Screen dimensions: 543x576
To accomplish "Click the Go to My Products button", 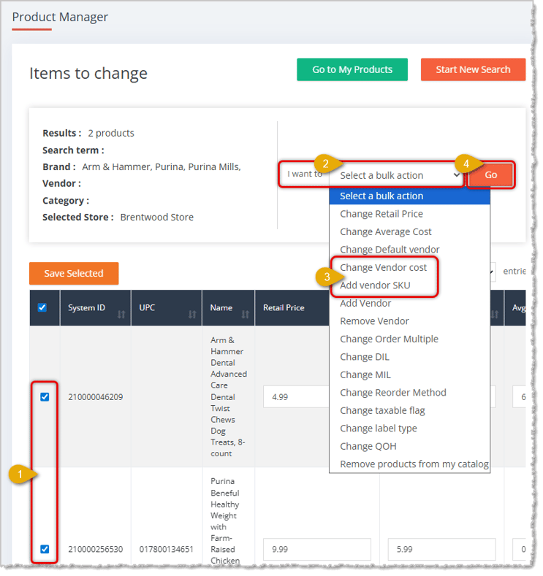I will 352,69.
